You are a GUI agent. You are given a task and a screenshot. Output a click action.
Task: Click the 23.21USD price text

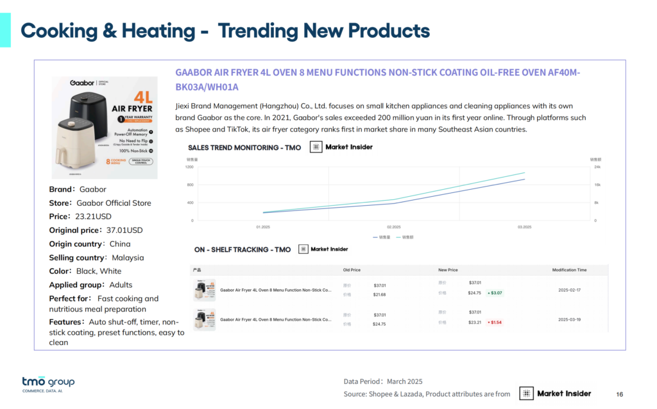[x=93, y=217]
